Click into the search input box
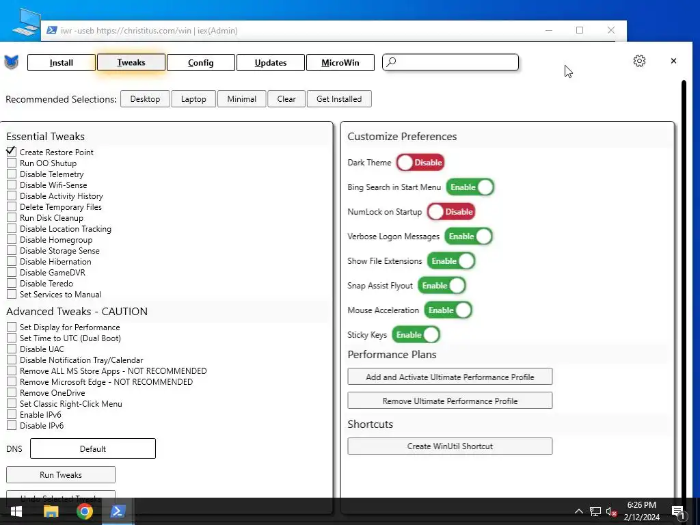The width and height of the screenshot is (700, 525). click(450, 62)
